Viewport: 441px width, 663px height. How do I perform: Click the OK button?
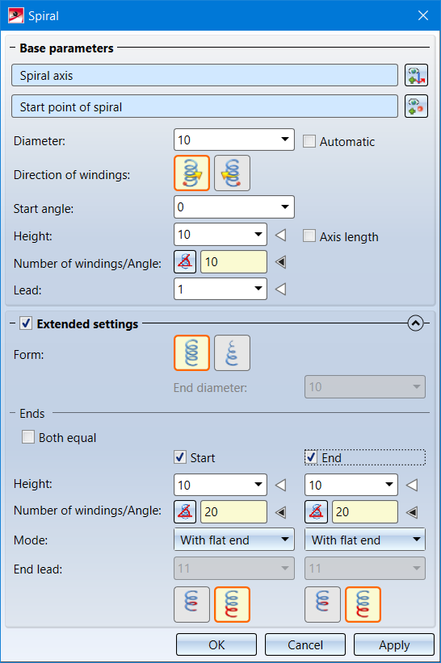216,644
